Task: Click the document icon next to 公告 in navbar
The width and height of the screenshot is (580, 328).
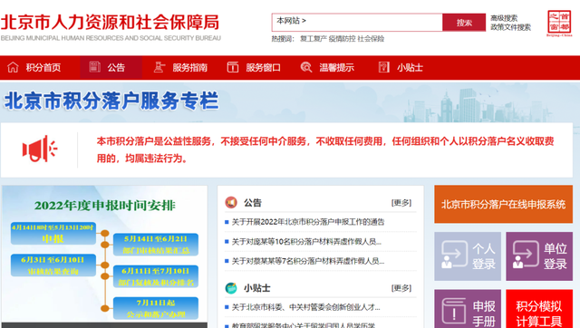Action: tap(94, 67)
